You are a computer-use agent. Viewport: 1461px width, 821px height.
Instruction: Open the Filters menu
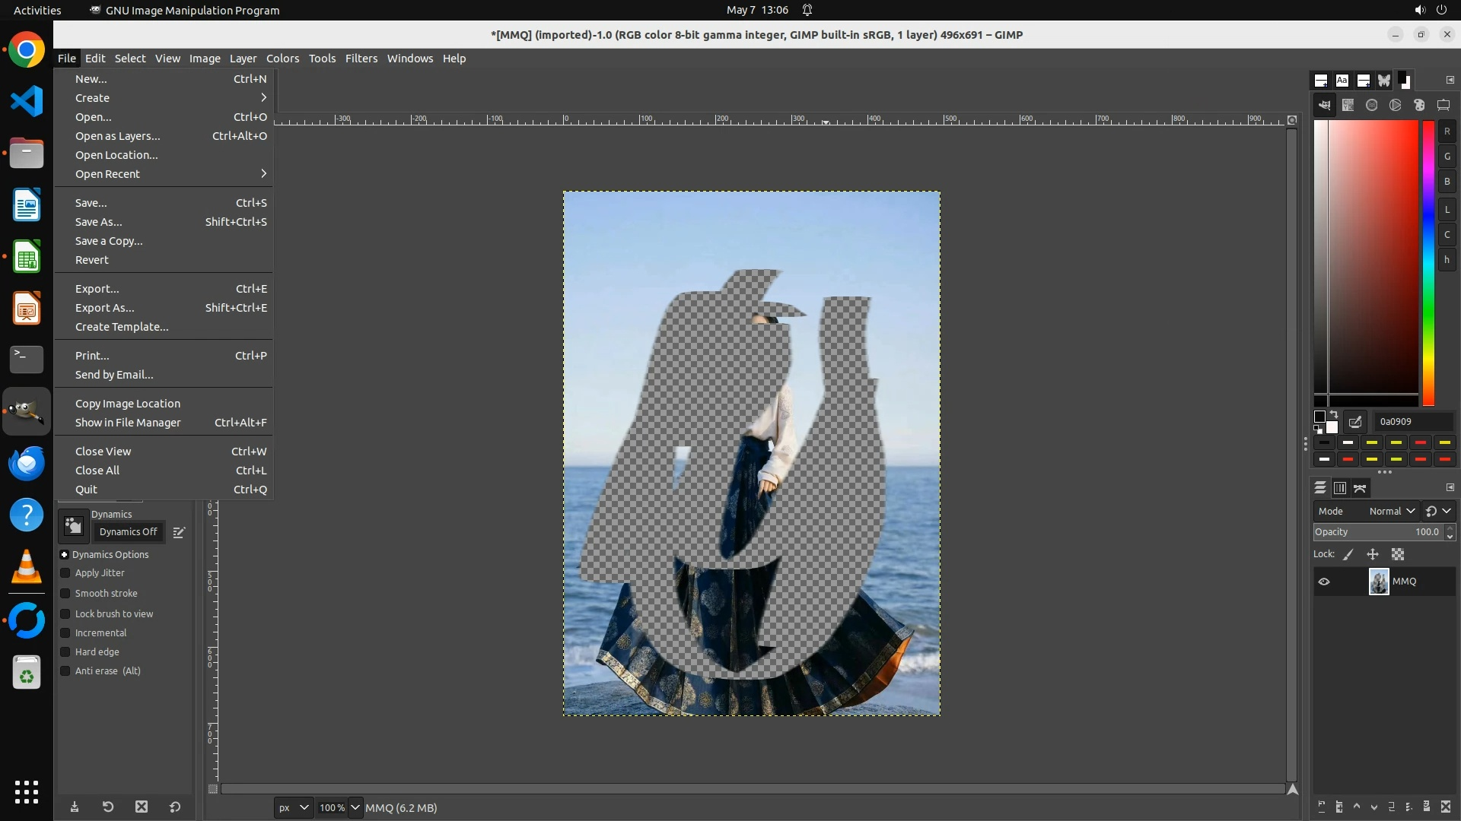(x=361, y=59)
